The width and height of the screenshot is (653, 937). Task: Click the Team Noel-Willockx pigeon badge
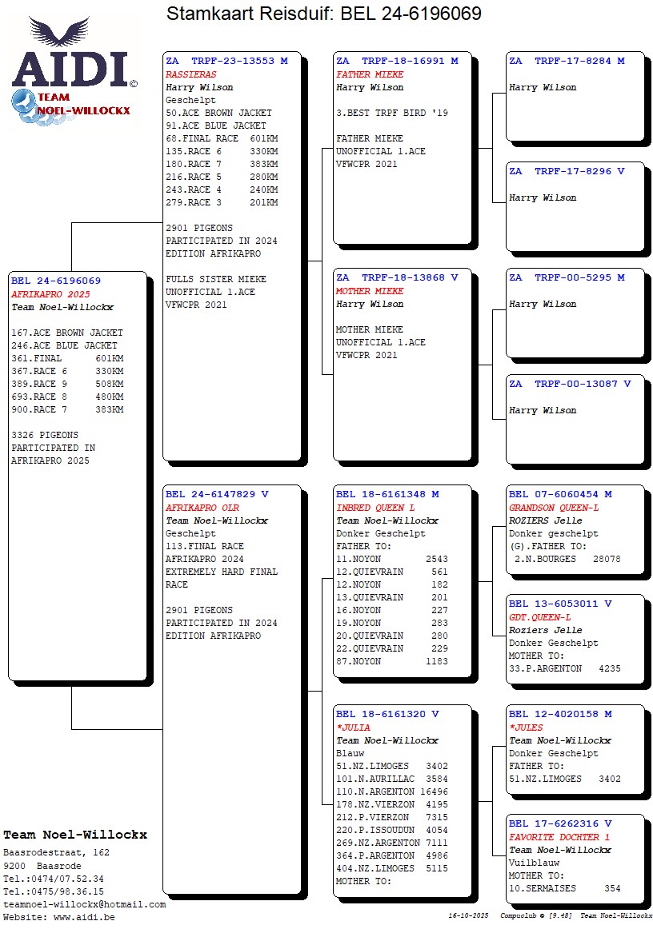(x=74, y=106)
